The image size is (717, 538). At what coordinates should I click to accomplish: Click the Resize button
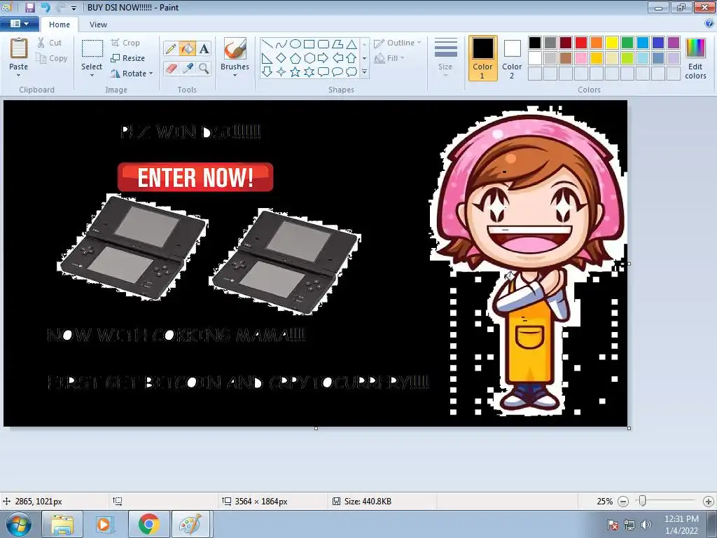coord(127,59)
